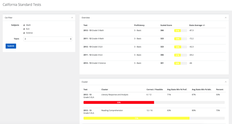This screenshot has width=232, height=124.
Task: Open the Years dropdown
Action: click(x=48, y=39)
